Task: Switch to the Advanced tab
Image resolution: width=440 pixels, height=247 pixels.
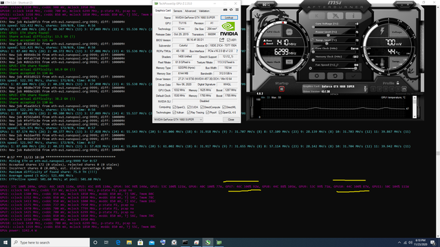Action: point(190,11)
